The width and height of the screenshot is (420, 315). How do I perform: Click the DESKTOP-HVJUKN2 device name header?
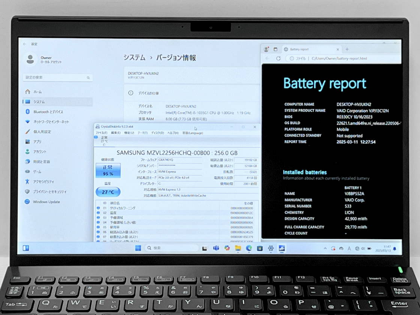143,73
